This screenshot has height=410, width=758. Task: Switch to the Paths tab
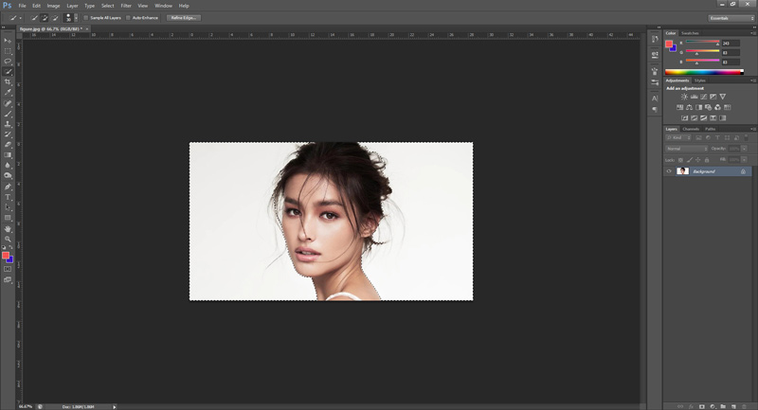(710, 129)
